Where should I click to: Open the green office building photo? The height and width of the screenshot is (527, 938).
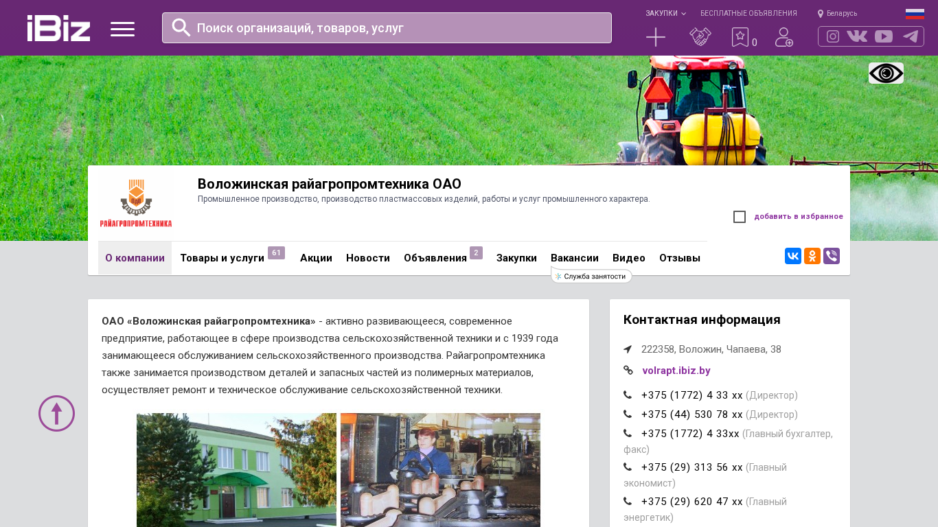click(236, 470)
